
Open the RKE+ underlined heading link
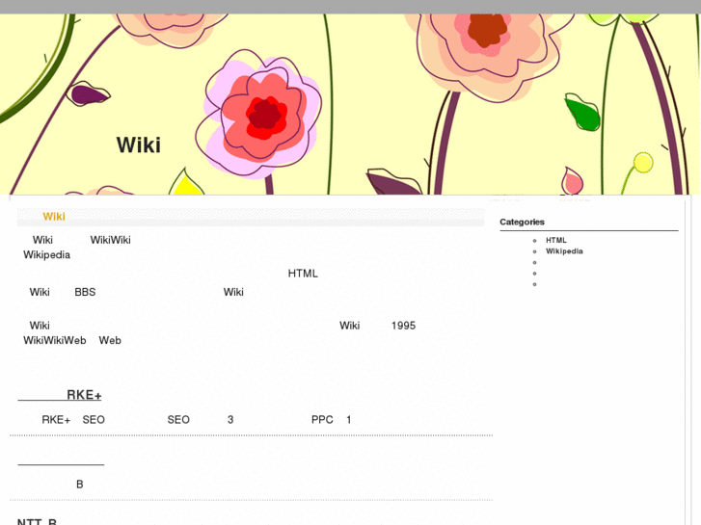(x=60, y=395)
